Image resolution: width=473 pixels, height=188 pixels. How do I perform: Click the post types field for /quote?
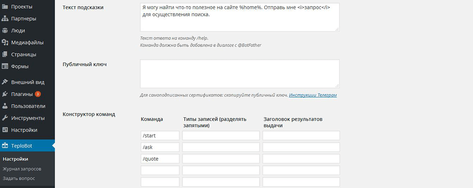(x=221, y=159)
